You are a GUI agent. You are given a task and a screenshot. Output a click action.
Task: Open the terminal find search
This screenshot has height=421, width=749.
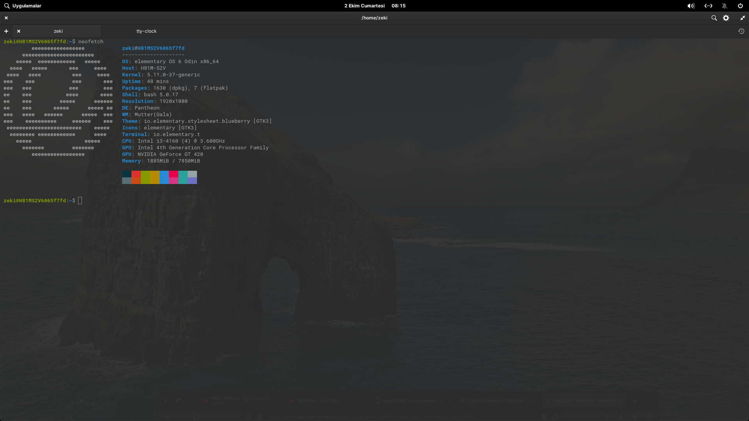click(714, 18)
